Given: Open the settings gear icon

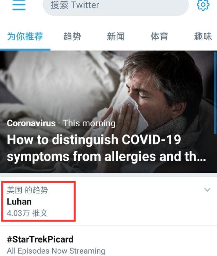Looking at the screenshot, I should point(203,5).
